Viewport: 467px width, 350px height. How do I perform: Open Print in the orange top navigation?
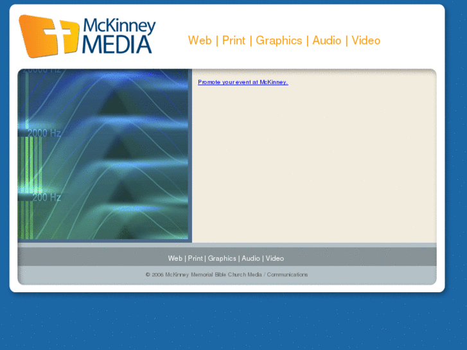point(234,40)
